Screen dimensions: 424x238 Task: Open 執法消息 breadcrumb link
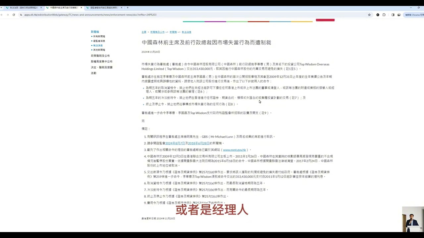click(186, 32)
